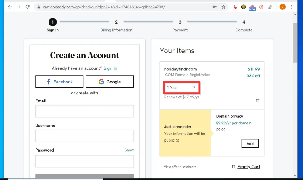303x180 pixels.
Task: Click the $9.99/yr per domain price
Action: 234,123
